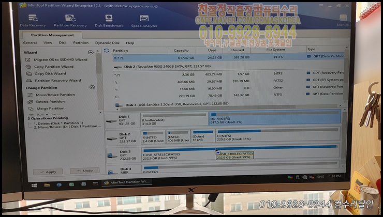Select Disk 1 in the disk map
Viewport: 383px width, 217px height.
[x=122, y=120]
